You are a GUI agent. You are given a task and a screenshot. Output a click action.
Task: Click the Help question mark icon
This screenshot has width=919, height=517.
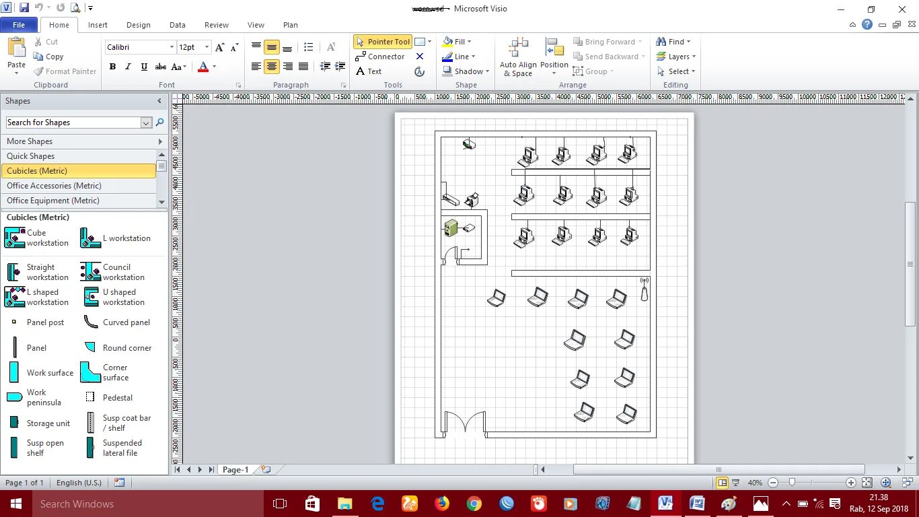(x=867, y=24)
